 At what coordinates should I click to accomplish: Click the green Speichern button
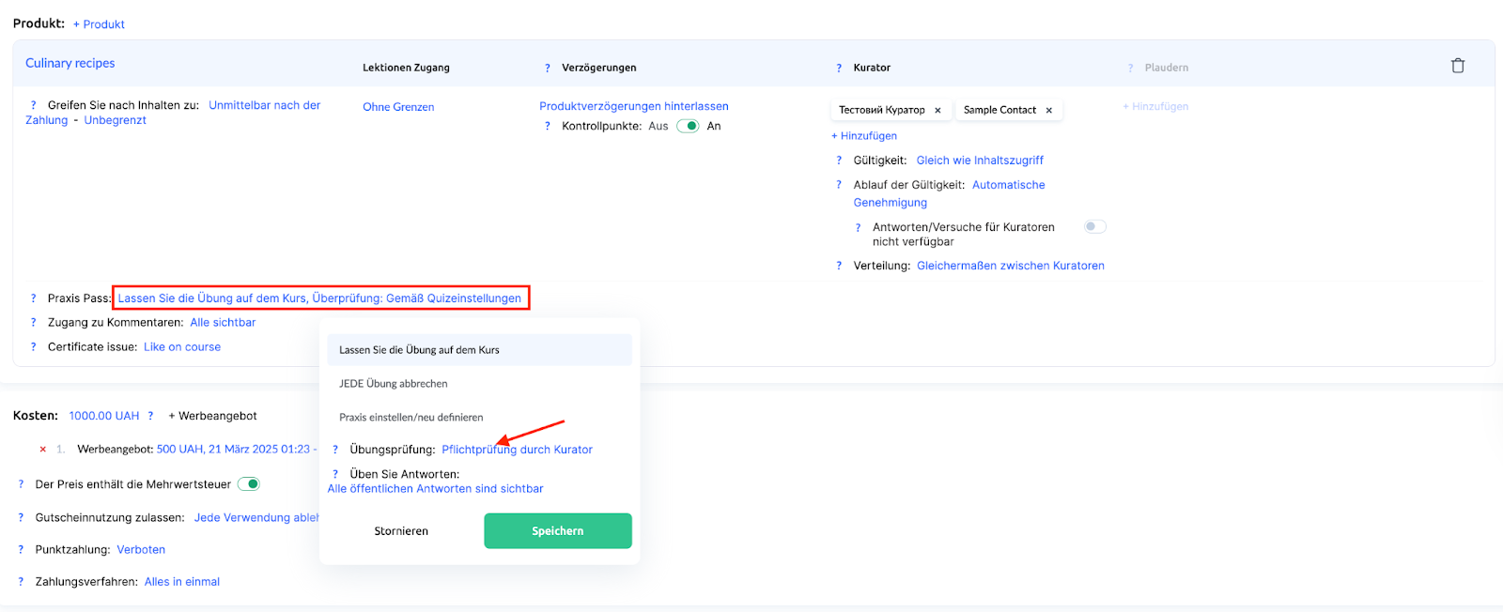pyautogui.click(x=557, y=531)
